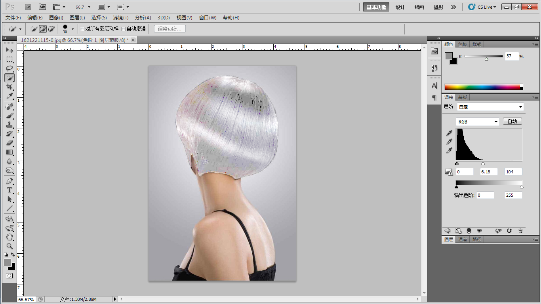Select the Spot Healing Brush tool
The width and height of the screenshot is (541, 304).
tap(10, 106)
